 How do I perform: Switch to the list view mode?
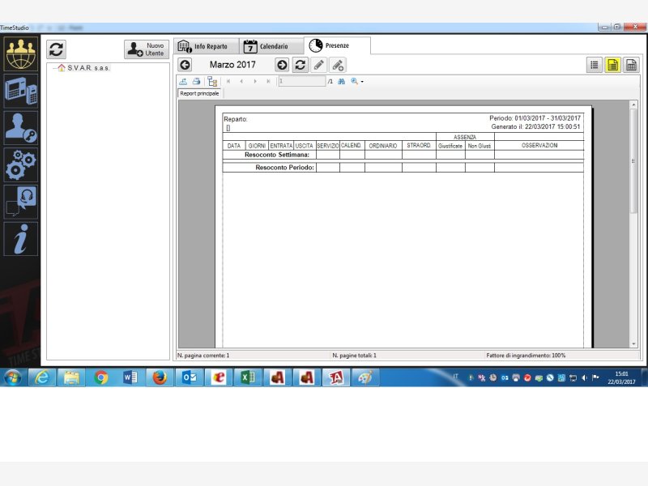pos(595,66)
